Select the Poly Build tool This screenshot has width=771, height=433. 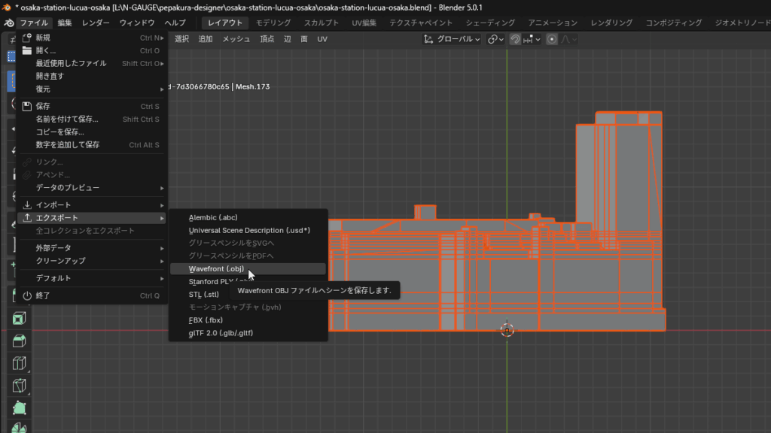19,409
